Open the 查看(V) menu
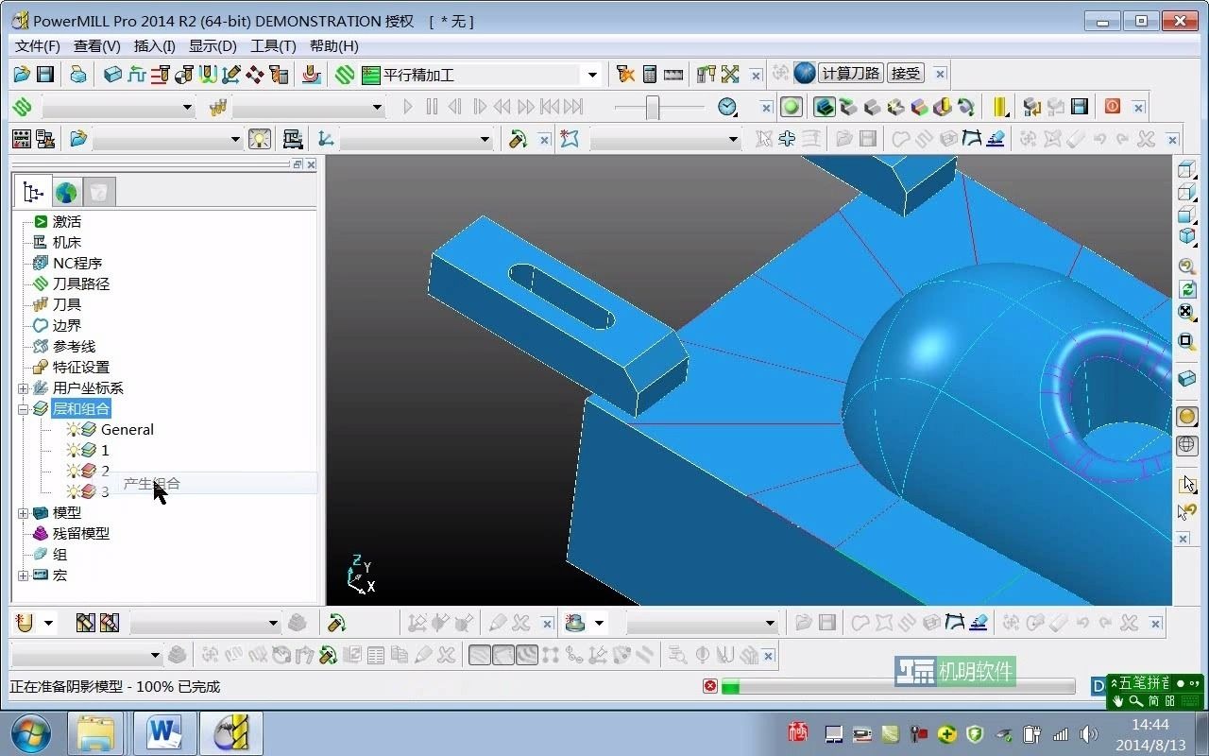Image resolution: width=1209 pixels, height=756 pixels. (x=97, y=45)
